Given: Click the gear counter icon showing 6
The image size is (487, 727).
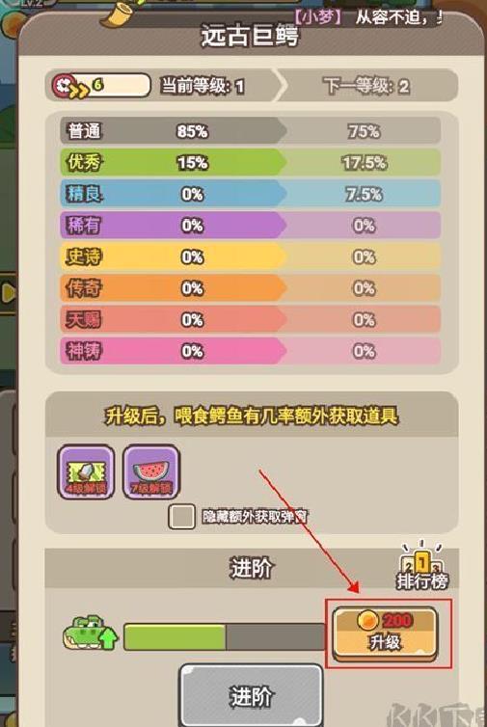Looking at the screenshot, I should (x=69, y=86).
